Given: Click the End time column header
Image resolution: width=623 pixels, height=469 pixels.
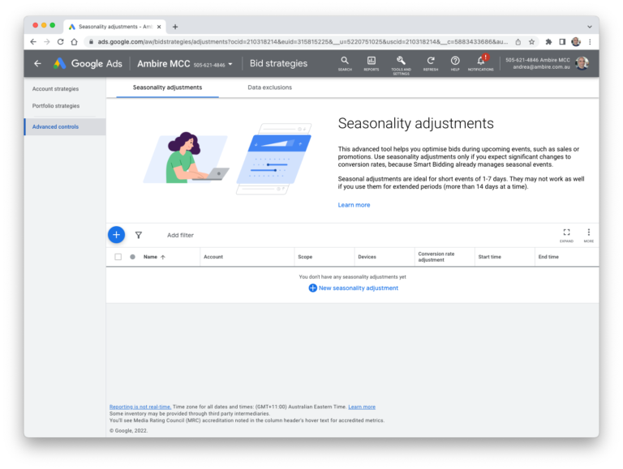Looking at the screenshot, I should [548, 257].
